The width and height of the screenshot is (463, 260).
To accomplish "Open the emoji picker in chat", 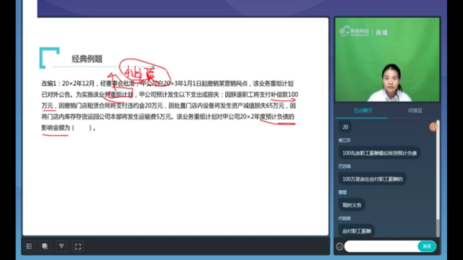I will coord(340,246).
